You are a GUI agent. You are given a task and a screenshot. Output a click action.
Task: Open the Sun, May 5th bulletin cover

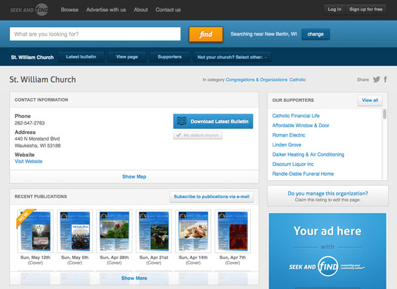(75, 231)
